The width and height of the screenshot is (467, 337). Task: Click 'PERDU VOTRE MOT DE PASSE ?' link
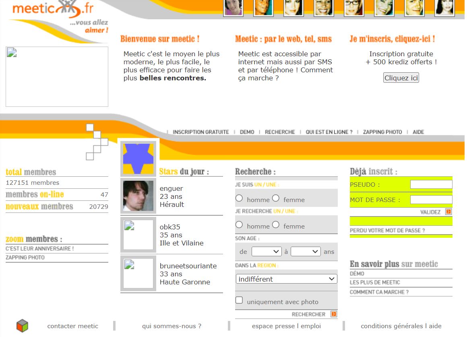(x=387, y=230)
